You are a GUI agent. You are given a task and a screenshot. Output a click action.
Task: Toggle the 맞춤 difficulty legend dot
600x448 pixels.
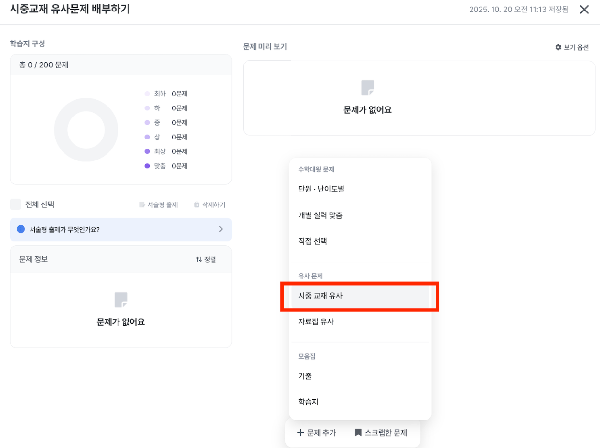(x=147, y=166)
